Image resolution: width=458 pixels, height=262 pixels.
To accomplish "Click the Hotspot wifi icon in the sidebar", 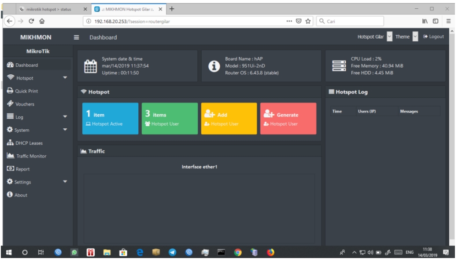I will pyautogui.click(x=11, y=77).
